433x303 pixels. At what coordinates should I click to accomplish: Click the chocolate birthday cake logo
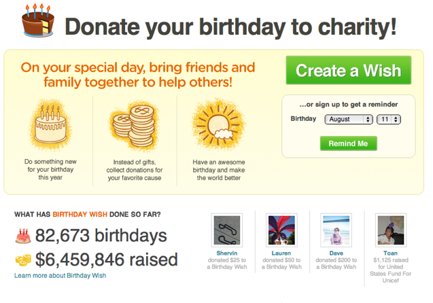pyautogui.click(x=38, y=21)
